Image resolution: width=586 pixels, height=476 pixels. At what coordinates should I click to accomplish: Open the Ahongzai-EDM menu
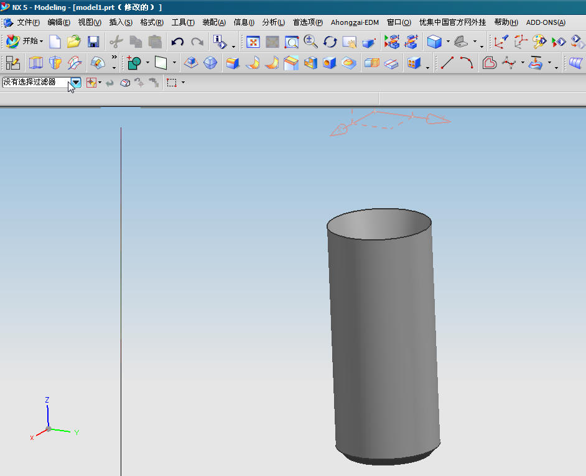tap(355, 22)
